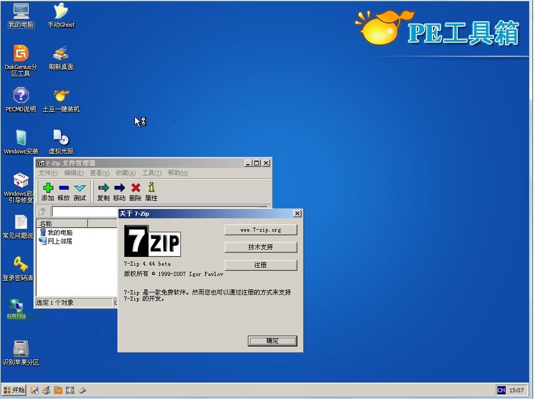Click the 刷新桌面 desktop icon

61,58
